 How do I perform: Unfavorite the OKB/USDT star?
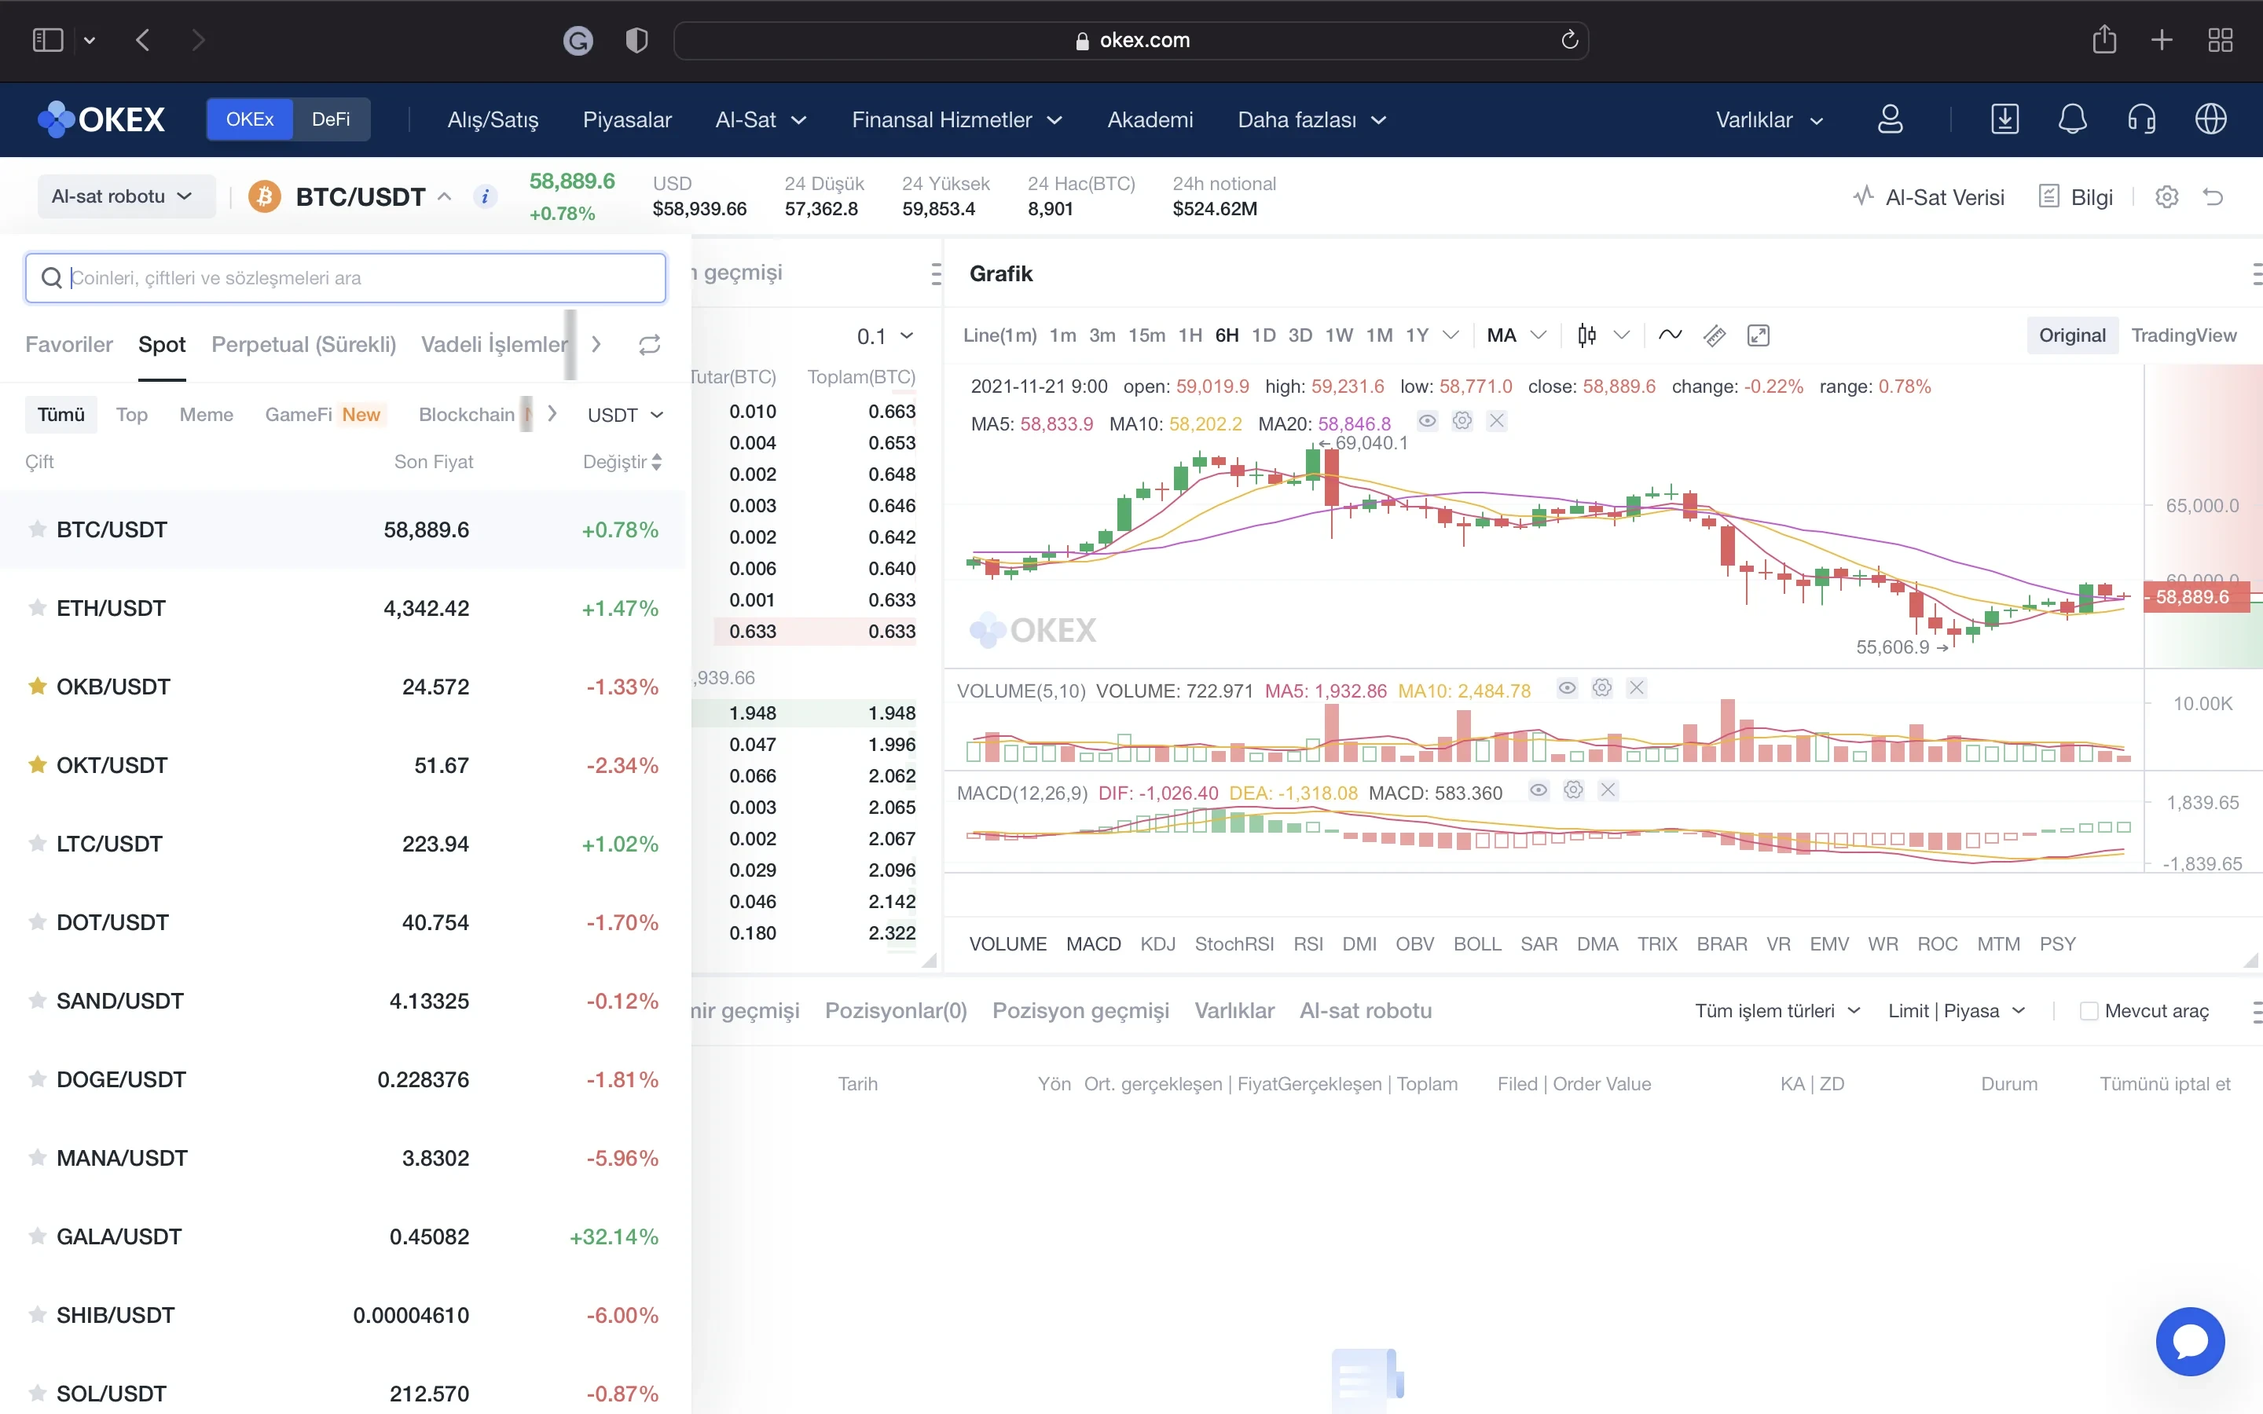tap(38, 687)
